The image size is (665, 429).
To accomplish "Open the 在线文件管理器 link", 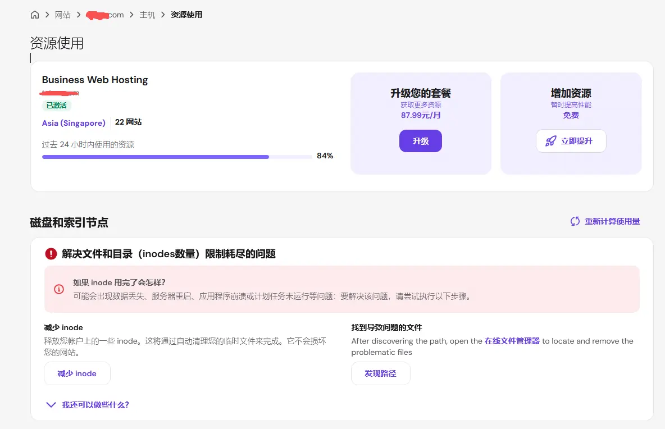I will 512,341.
